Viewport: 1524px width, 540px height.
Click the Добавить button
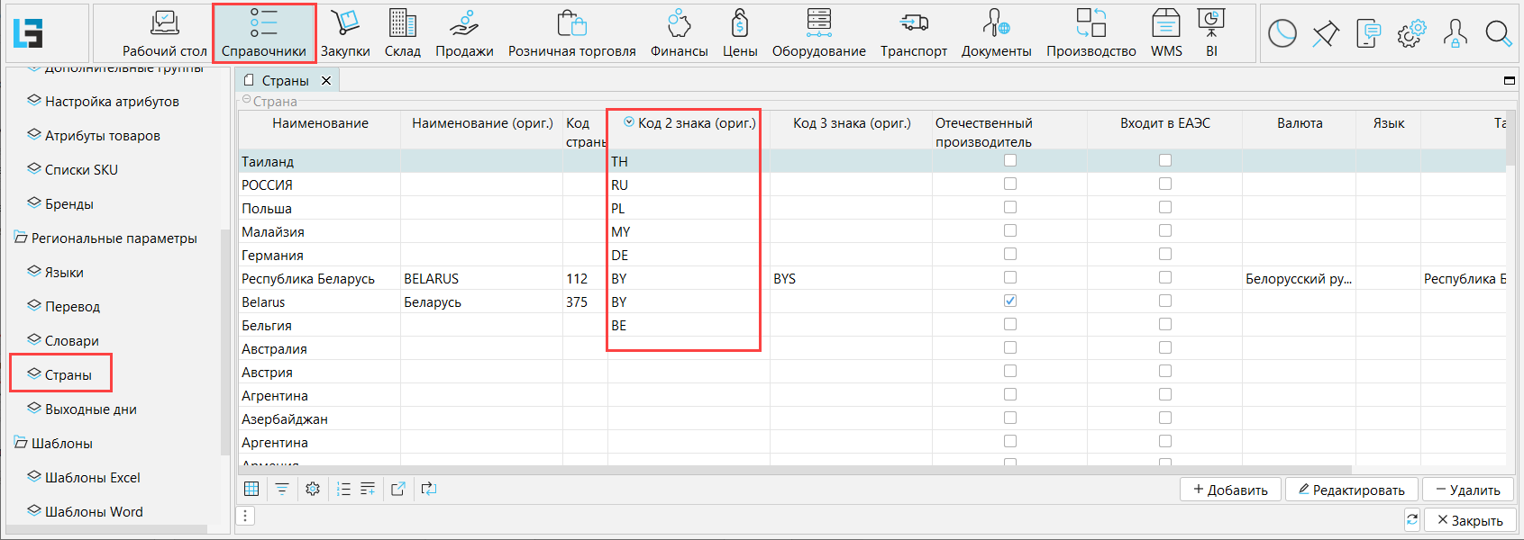coord(1230,490)
